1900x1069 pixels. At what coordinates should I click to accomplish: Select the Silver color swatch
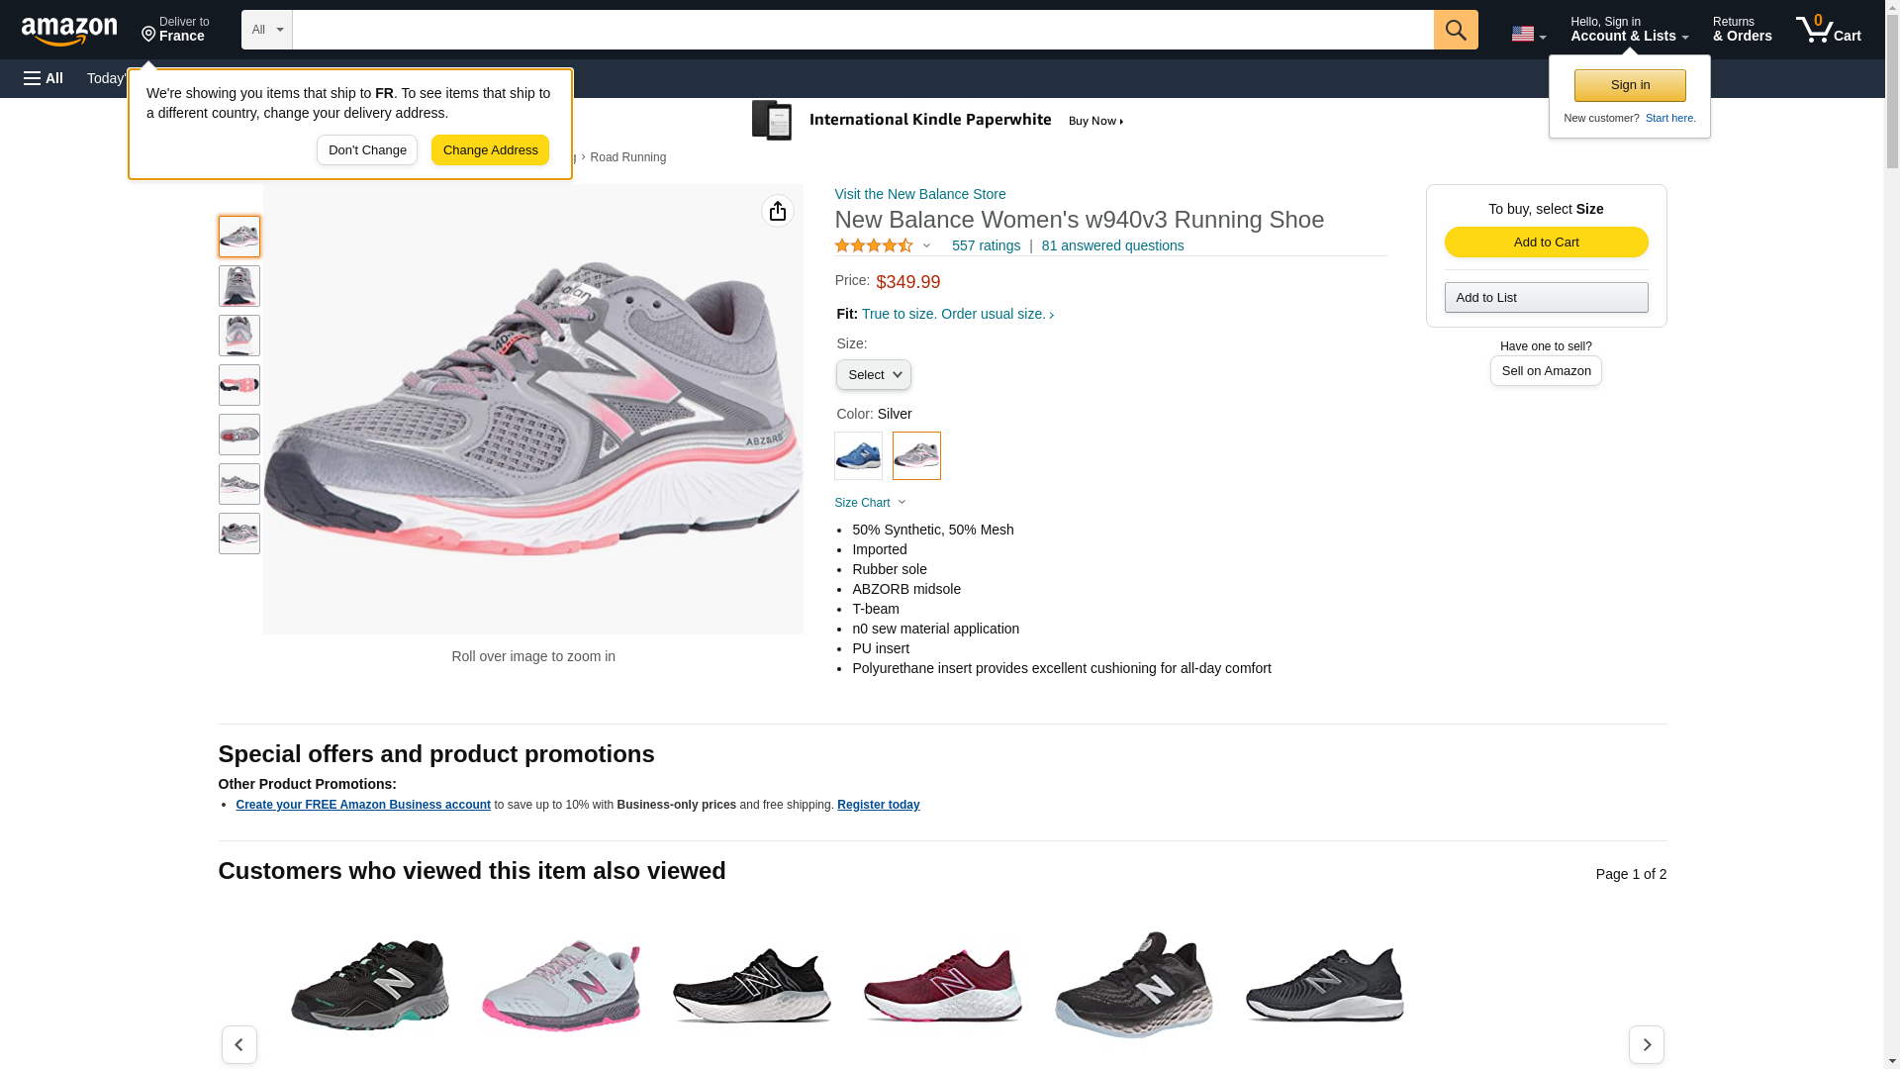click(x=916, y=456)
